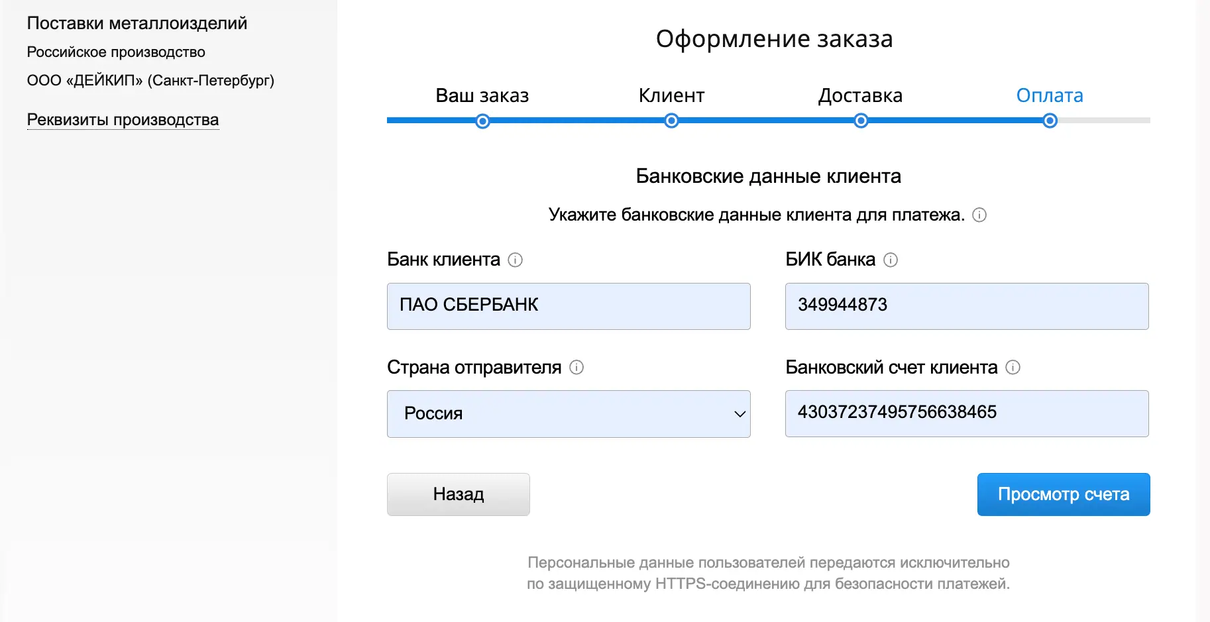Click the Российское производство text
The height and width of the screenshot is (622, 1210).
point(116,52)
